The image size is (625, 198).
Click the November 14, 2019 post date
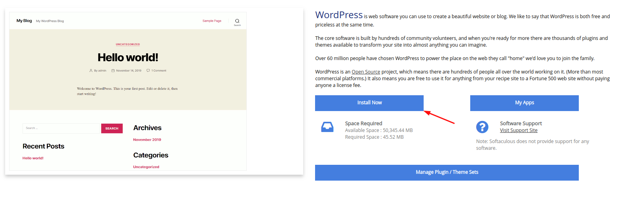pos(126,71)
